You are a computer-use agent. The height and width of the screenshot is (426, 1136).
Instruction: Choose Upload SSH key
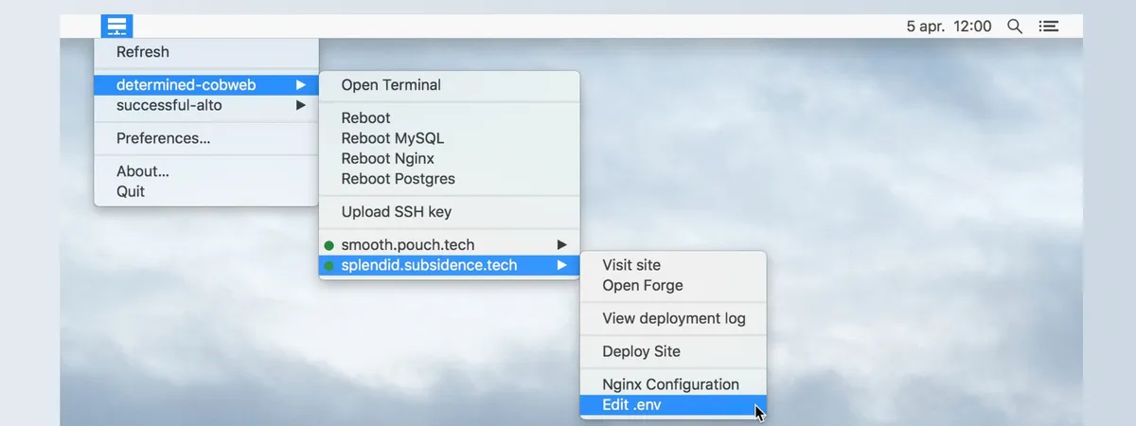tap(397, 212)
